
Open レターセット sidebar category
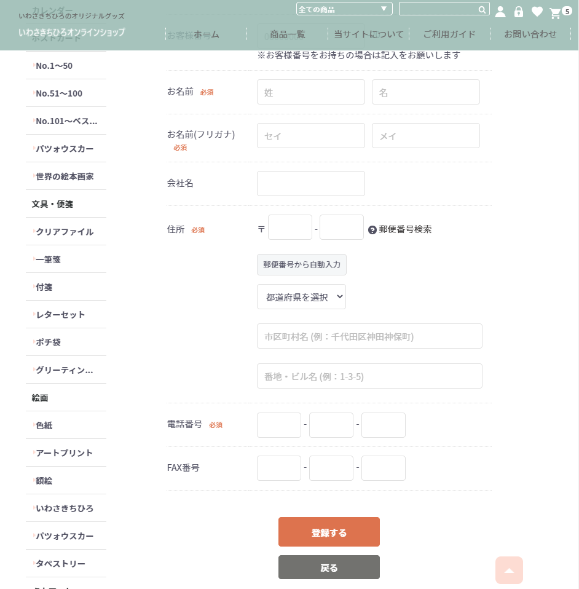(x=66, y=315)
